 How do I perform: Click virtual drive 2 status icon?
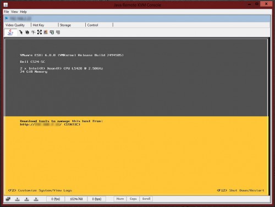[26, 199]
